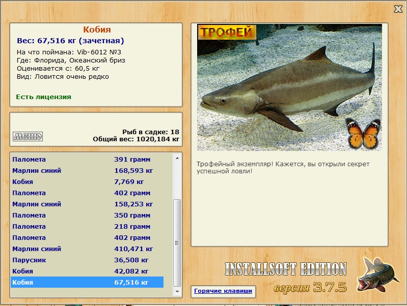Select Кобия 42,082 кг row
407x306 pixels.
pos(87,271)
